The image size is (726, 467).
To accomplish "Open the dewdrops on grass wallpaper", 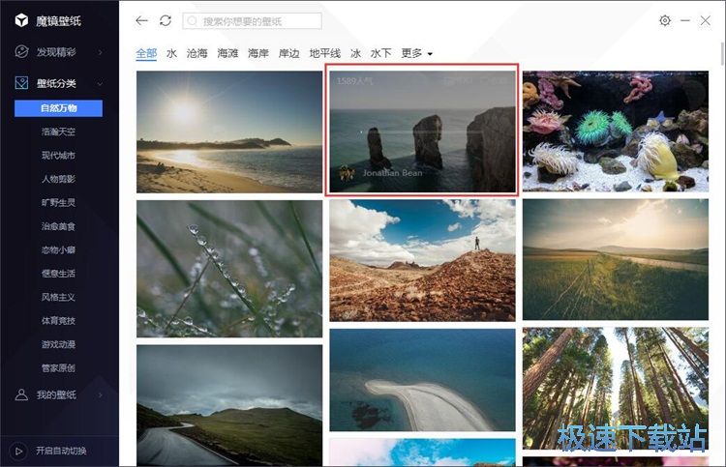I will 229,269.
